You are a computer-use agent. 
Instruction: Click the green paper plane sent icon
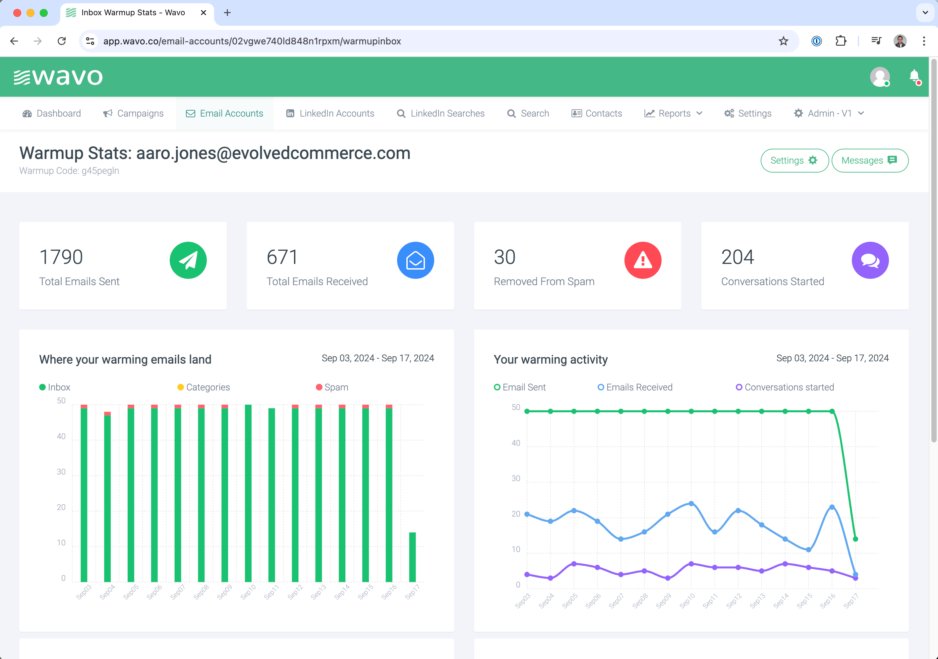tap(188, 260)
